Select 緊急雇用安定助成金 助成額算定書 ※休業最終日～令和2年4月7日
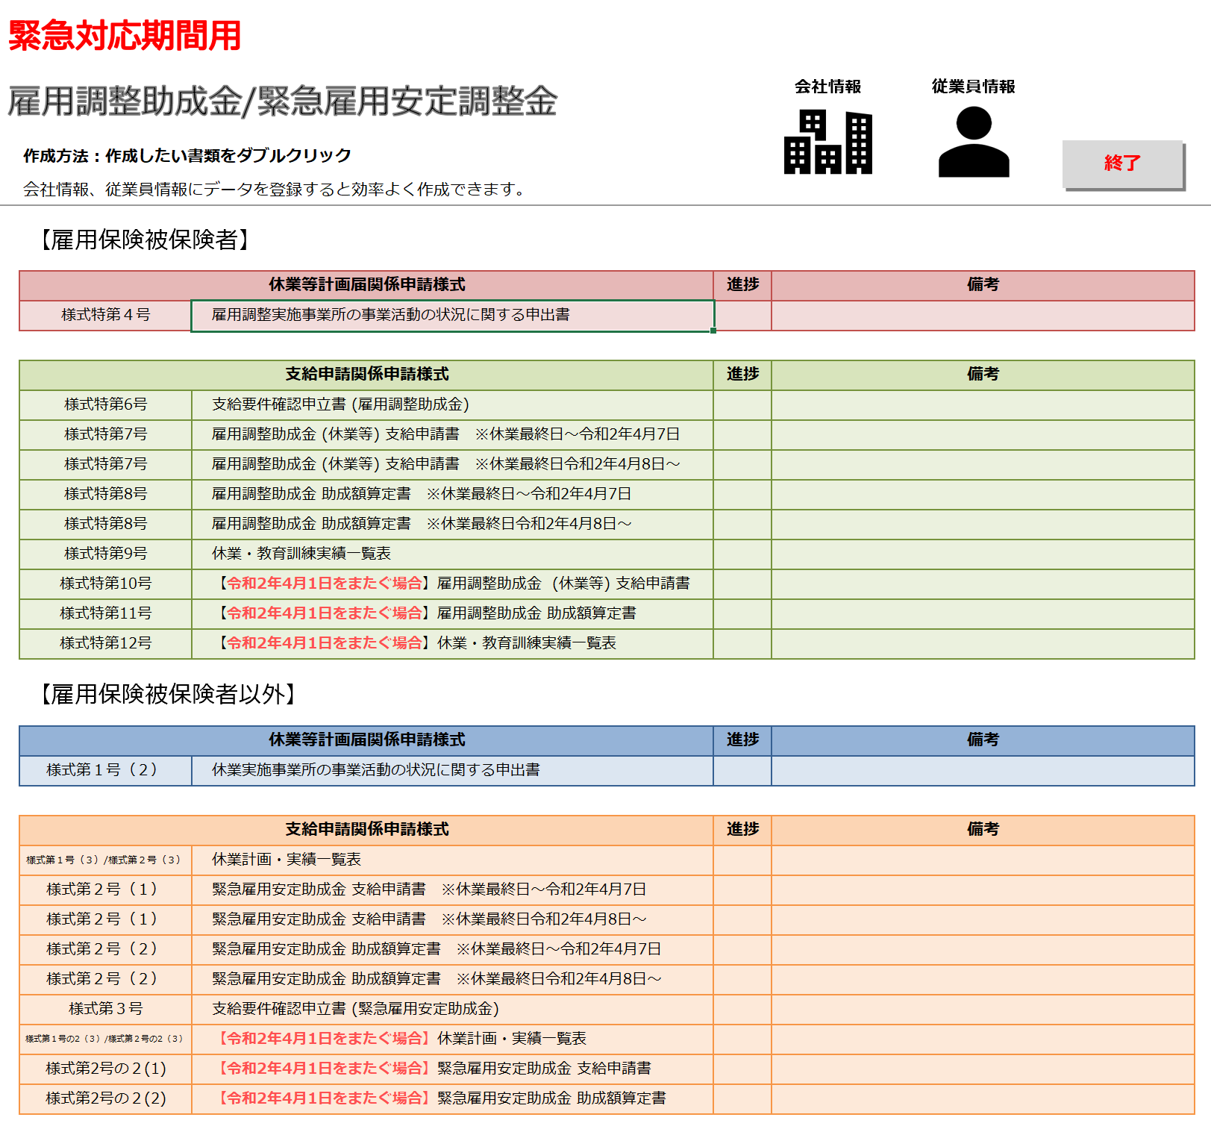 (452, 950)
